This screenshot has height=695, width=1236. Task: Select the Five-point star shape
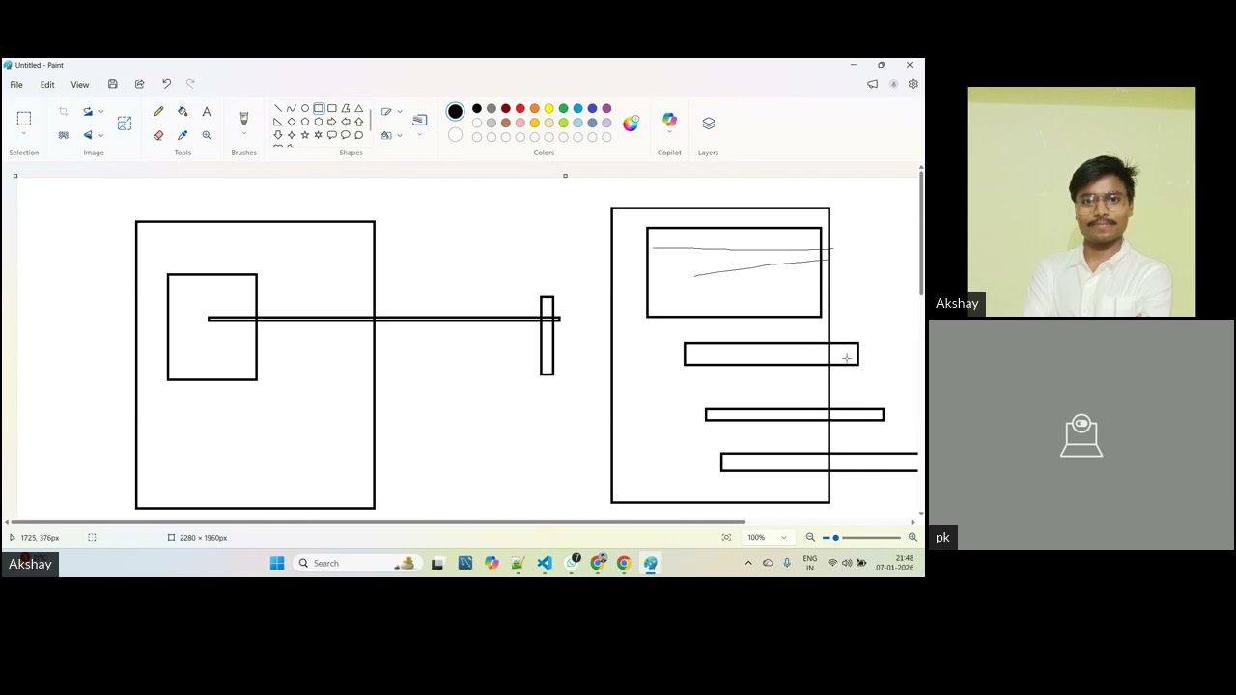click(x=305, y=135)
